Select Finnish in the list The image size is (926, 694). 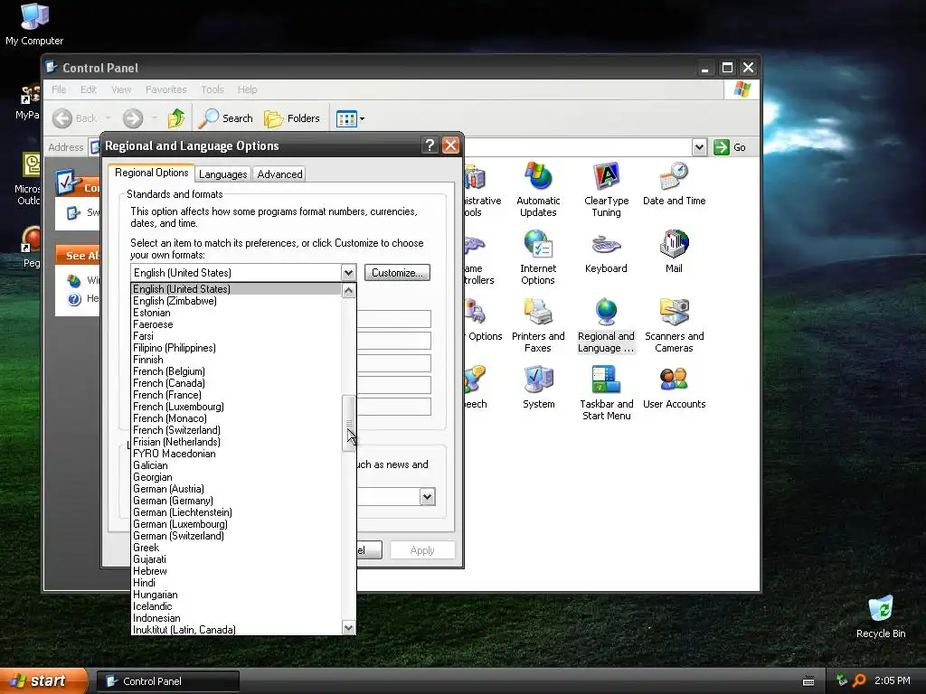tap(236, 360)
